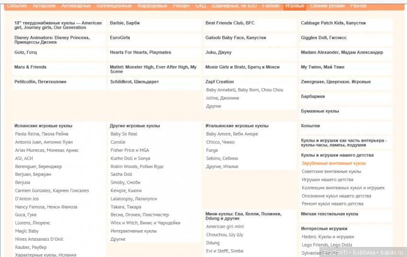Open the Игровые tab in top navigation
Screen dimensions: 407x257
tap(294, 6)
